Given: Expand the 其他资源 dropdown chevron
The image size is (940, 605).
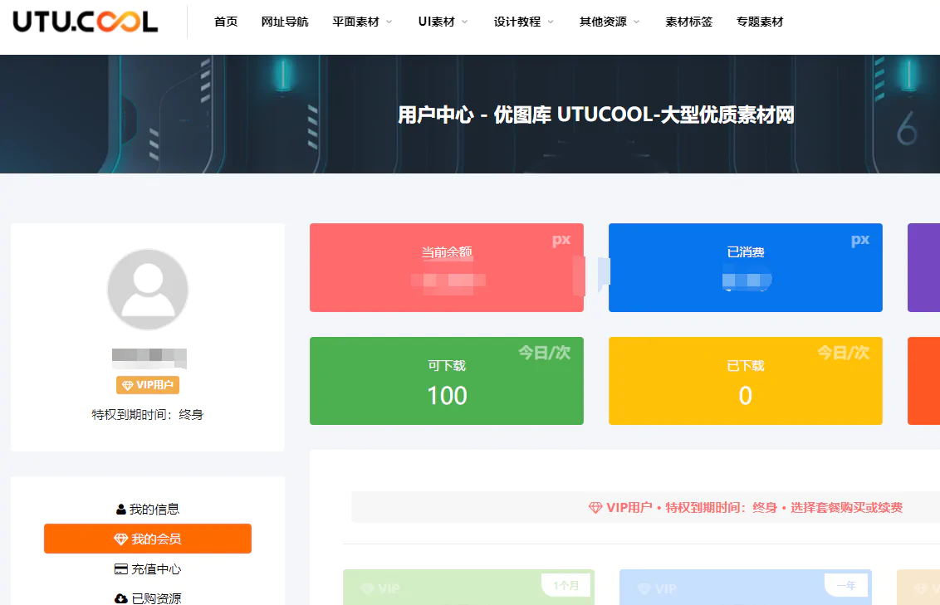Looking at the screenshot, I should pyautogui.click(x=636, y=22).
